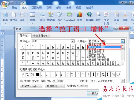Screen dimensions: 134x100
Task: Select the Æ symbol
Action: [88, 63]
